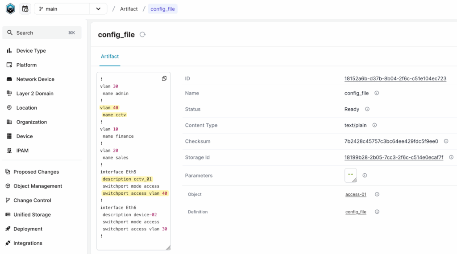Click the highlighted line 'description cctv_01'
Image resolution: width=457 pixels, height=254 pixels.
127,179
